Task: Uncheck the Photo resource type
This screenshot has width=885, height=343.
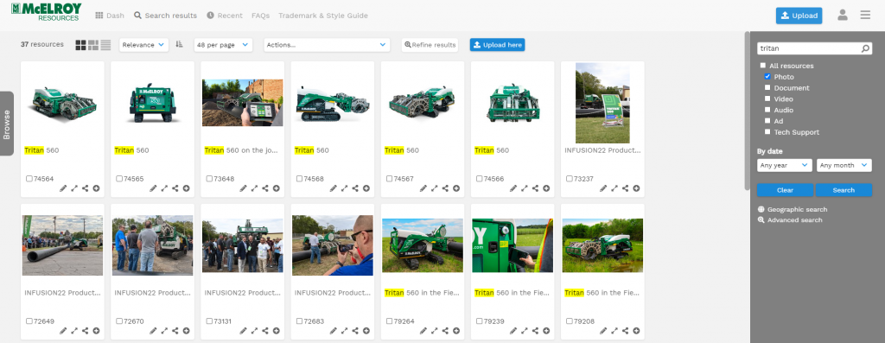Action: (767, 77)
